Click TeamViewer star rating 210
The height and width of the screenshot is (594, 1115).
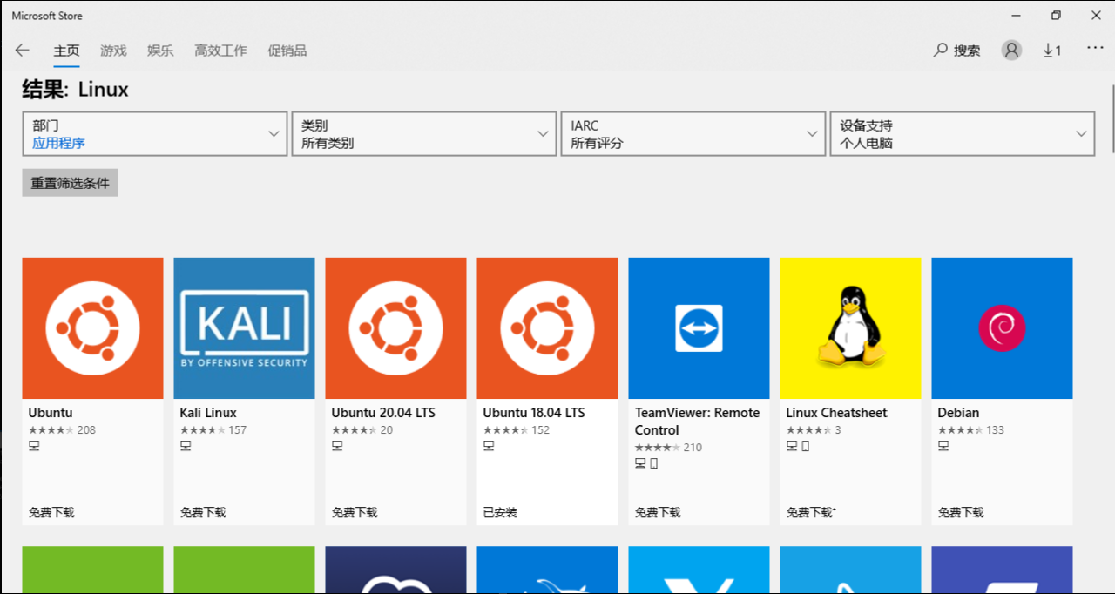click(668, 448)
